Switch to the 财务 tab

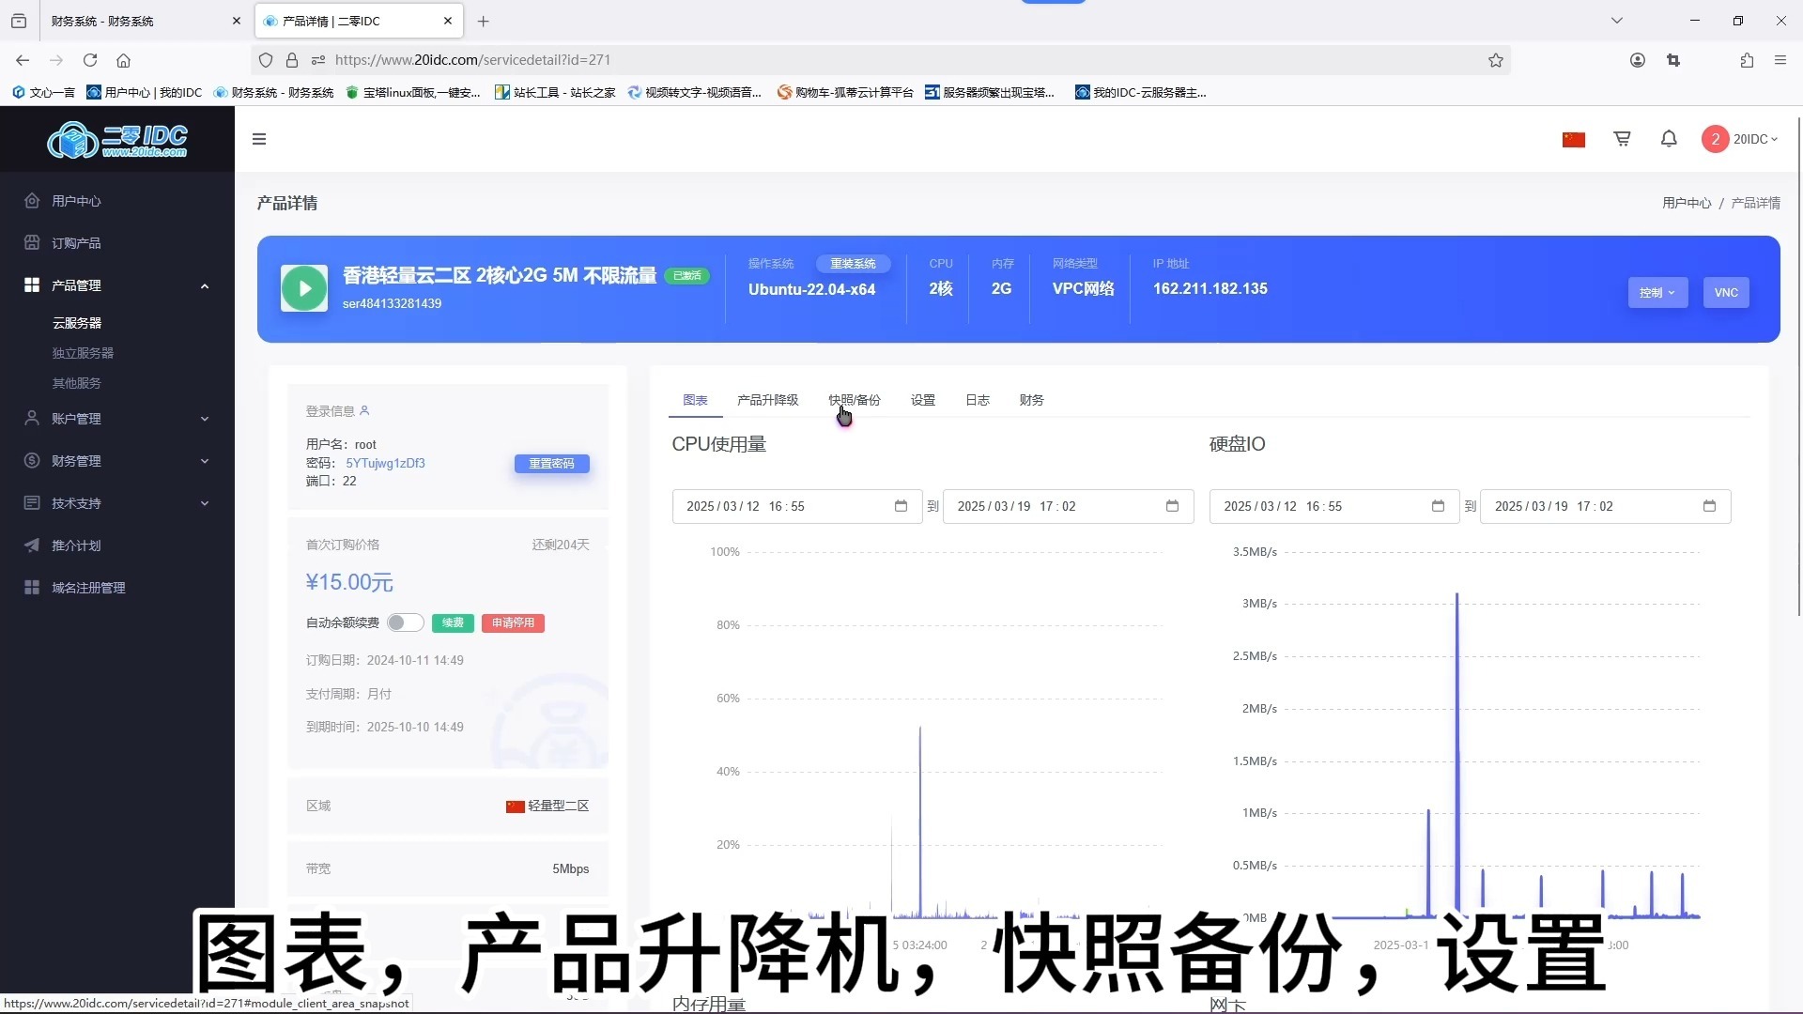pos(1031,400)
